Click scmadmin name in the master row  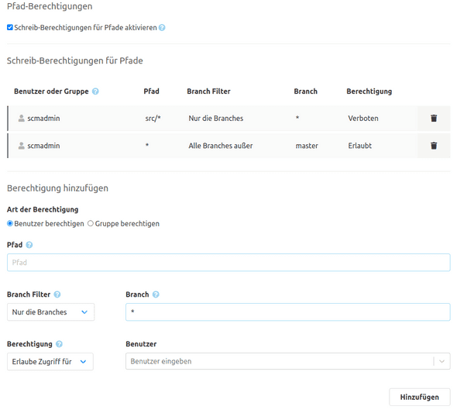[43, 146]
